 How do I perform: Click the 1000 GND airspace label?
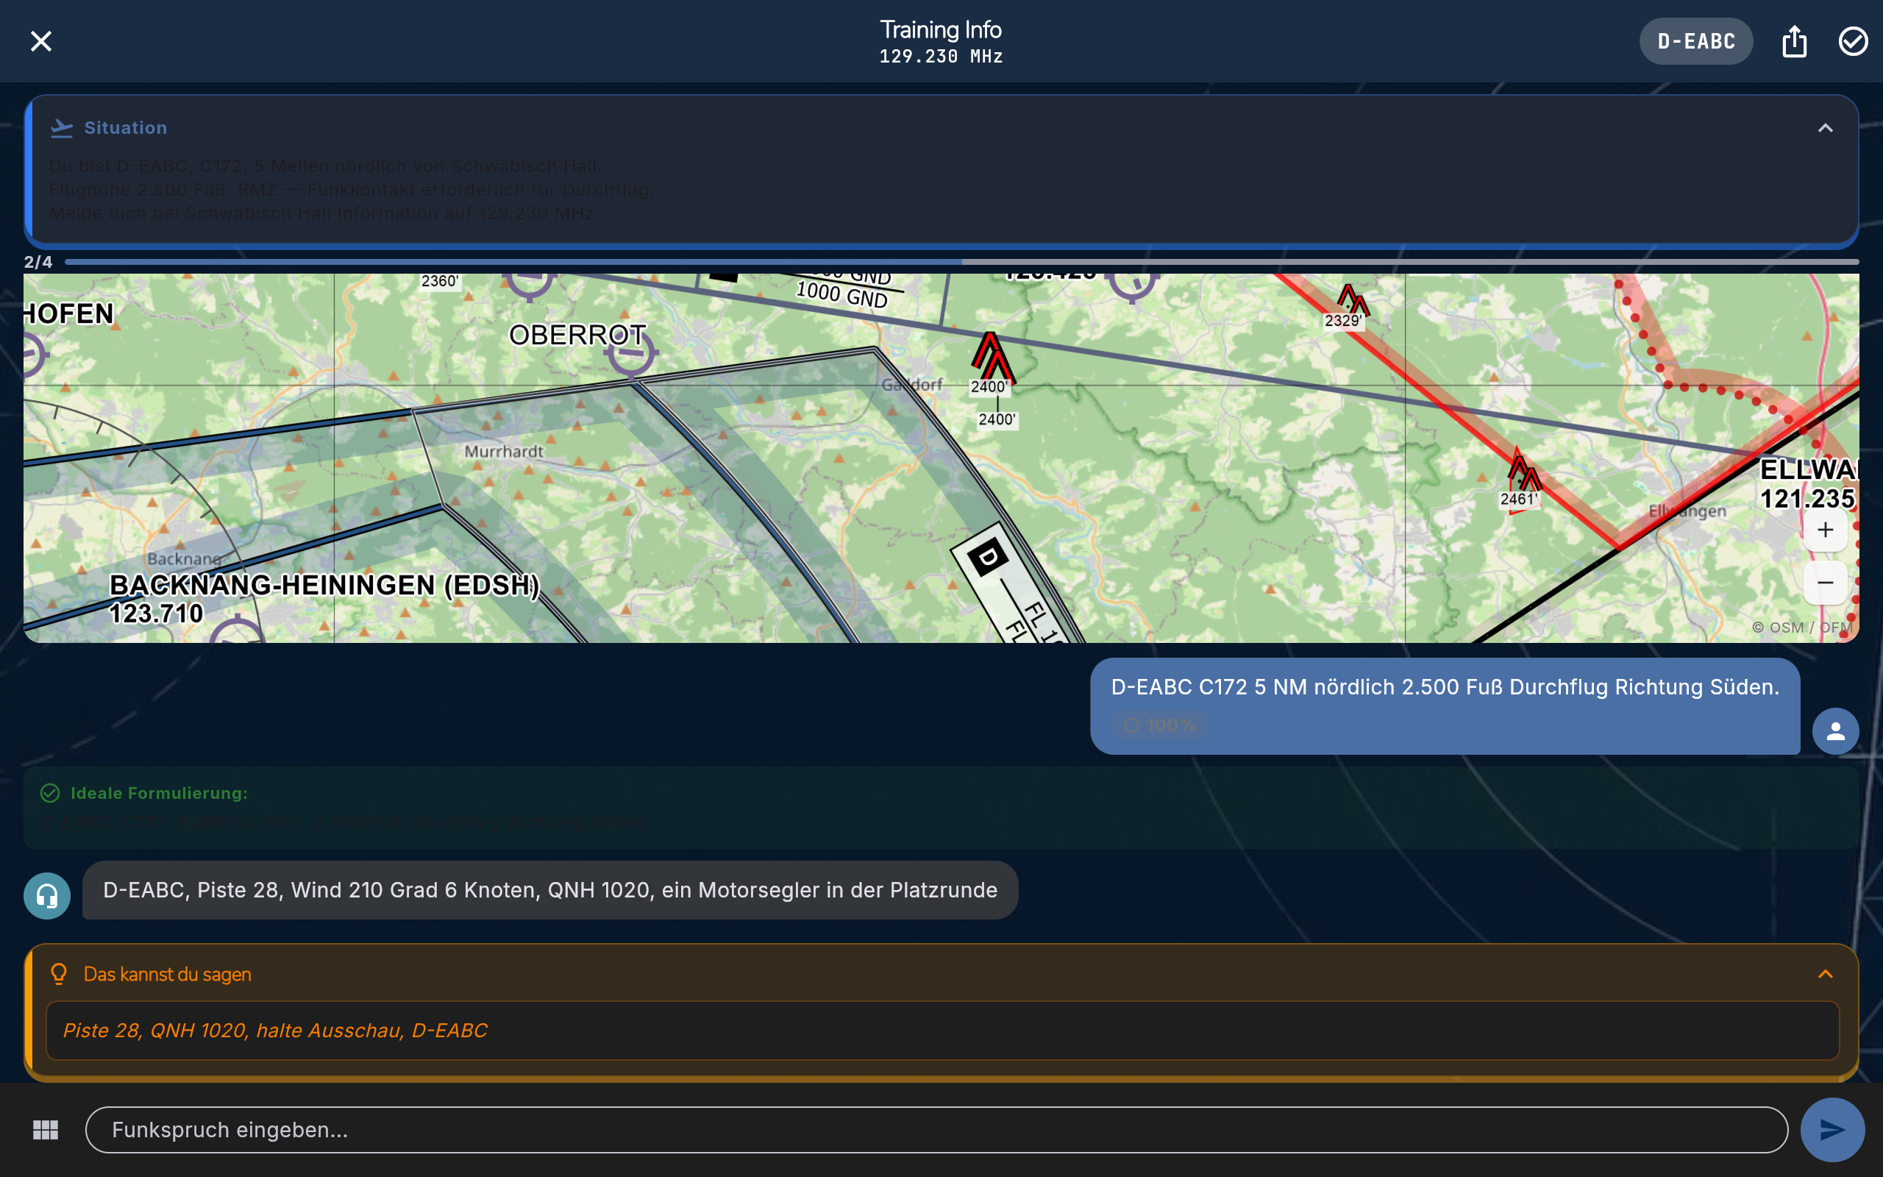pyautogui.click(x=841, y=295)
